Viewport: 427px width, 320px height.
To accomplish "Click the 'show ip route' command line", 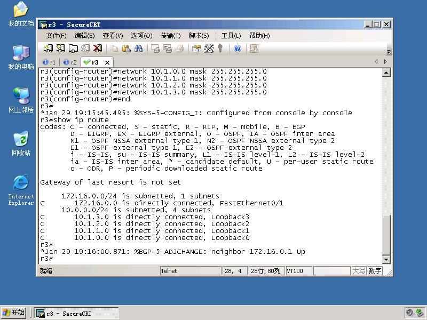I will tap(74, 119).
